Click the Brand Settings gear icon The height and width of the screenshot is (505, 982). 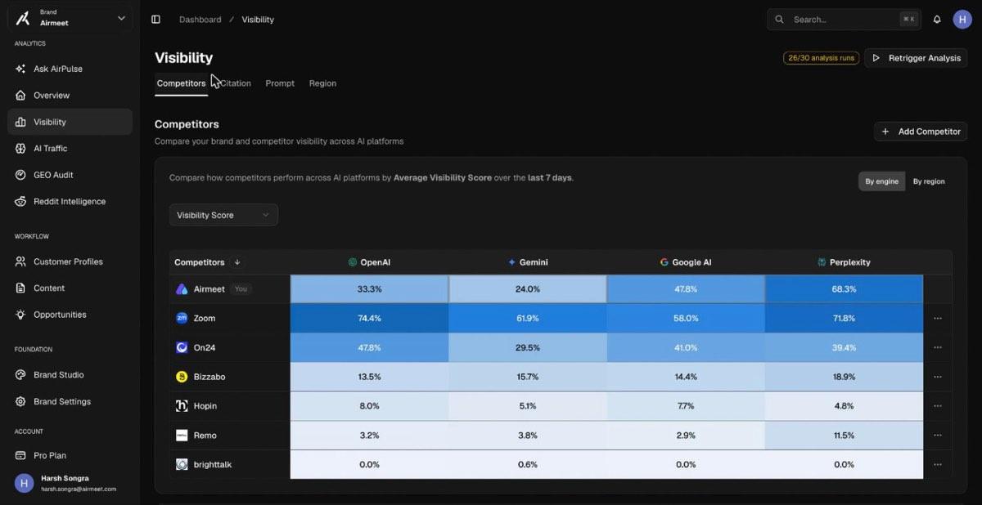(x=20, y=401)
